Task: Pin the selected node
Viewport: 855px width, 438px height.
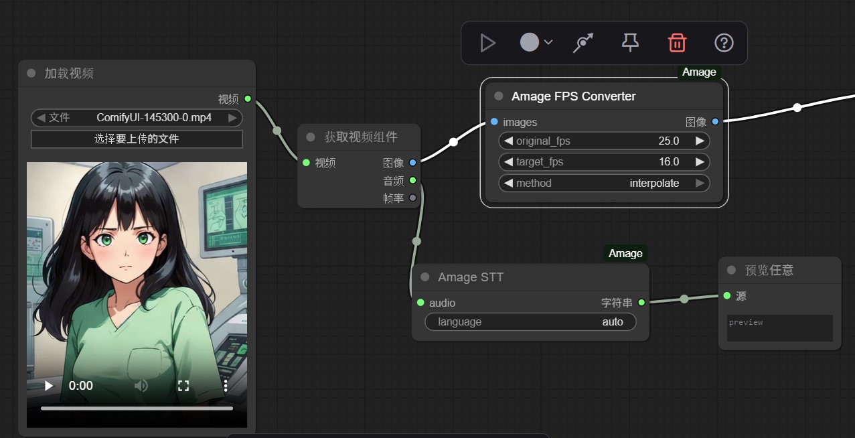Action: 630,43
